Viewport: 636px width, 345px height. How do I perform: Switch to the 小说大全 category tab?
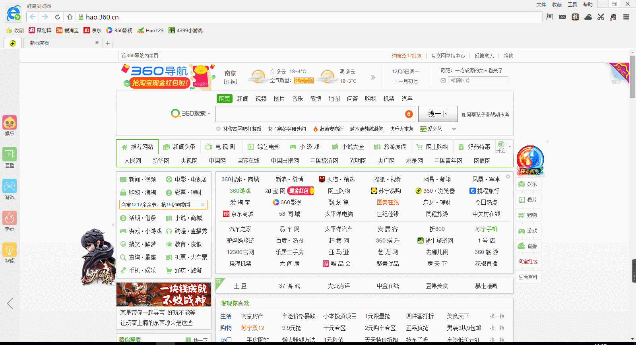point(348,147)
